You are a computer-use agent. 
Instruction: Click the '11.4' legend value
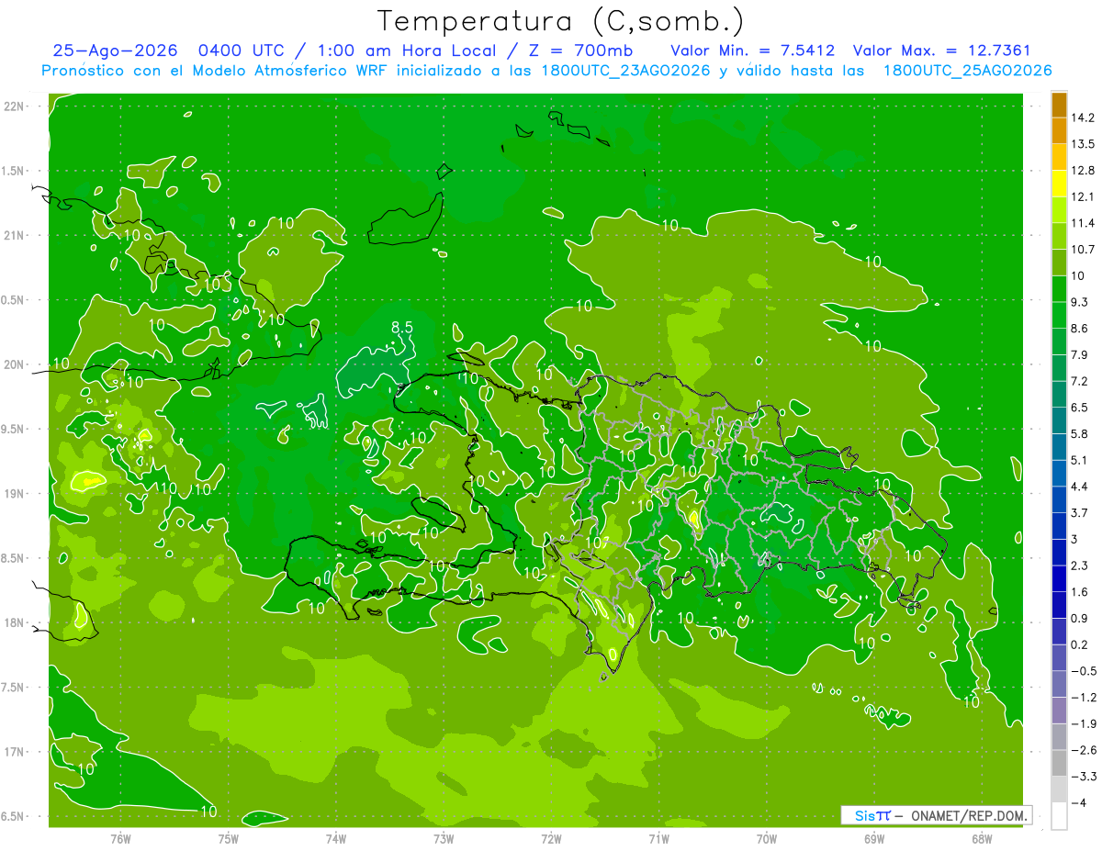click(1082, 223)
